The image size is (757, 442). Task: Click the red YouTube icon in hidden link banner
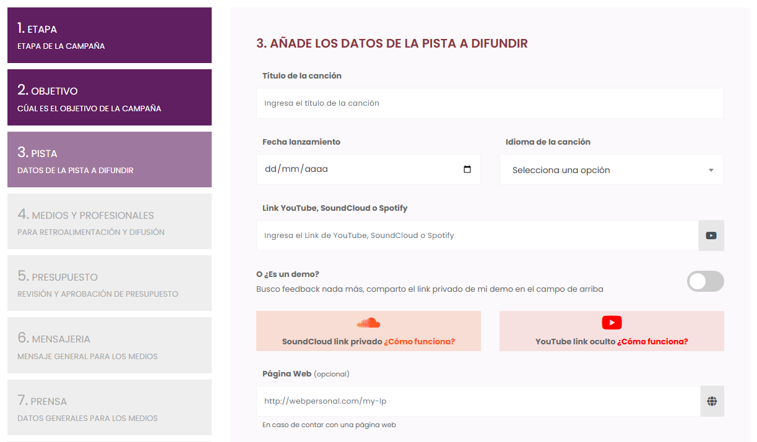coord(612,322)
